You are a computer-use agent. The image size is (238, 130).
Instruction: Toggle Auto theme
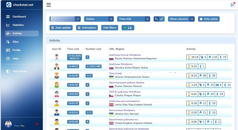tap(22, 71)
